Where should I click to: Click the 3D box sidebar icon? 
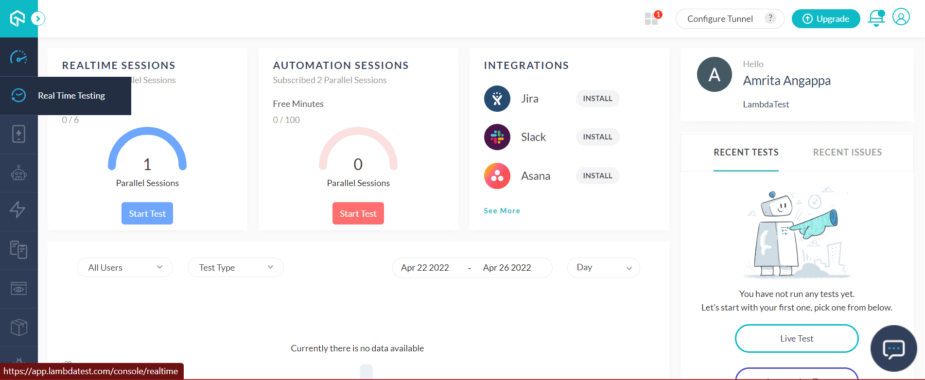18,327
